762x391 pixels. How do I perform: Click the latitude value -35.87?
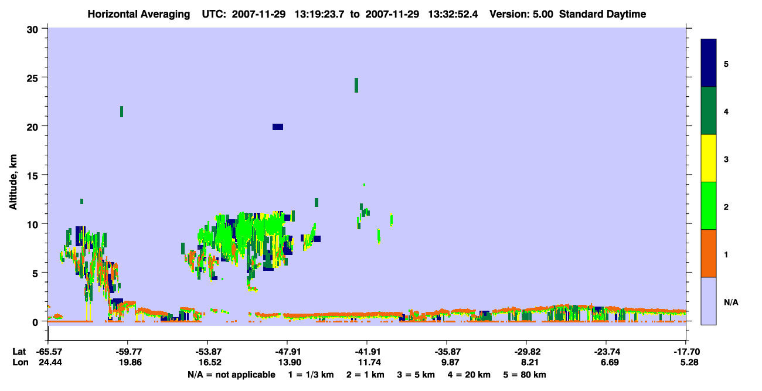[447, 352]
